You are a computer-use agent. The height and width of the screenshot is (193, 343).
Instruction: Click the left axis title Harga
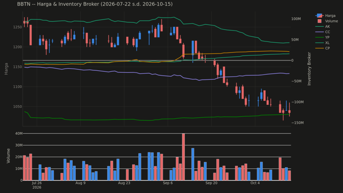pyautogui.click(x=6, y=69)
